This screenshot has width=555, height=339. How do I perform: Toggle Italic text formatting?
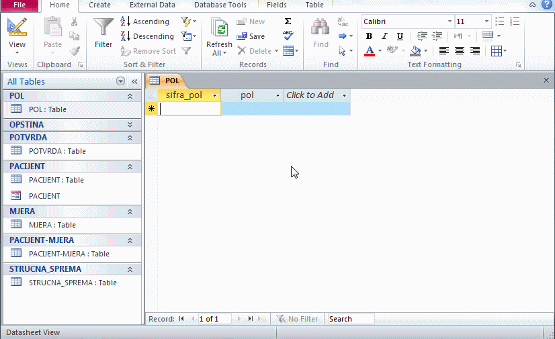(384, 36)
